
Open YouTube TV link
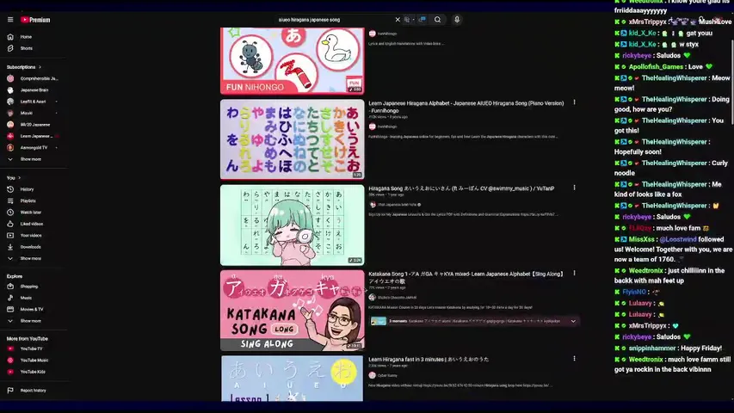coord(25,348)
